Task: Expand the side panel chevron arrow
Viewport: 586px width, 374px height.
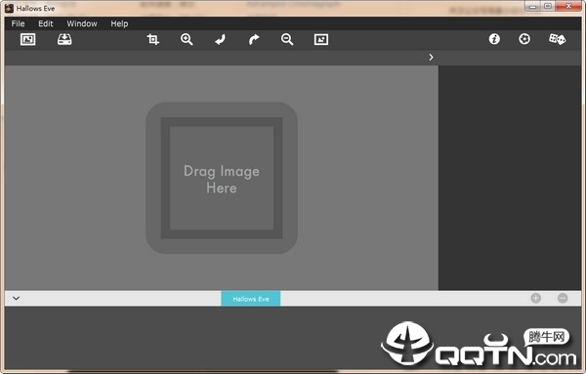Action: 431,58
